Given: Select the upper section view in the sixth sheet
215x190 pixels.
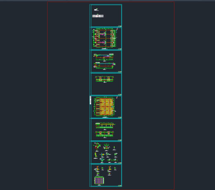Looking at the screenshot, I should 105,126.
